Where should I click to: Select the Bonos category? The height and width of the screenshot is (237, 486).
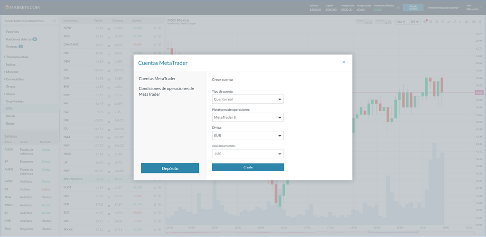(x=10, y=123)
